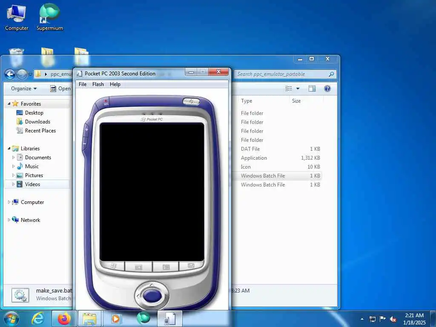Viewport: 436px width, 327px height.
Task: Expand the Pictures library
Action: pos(13,175)
